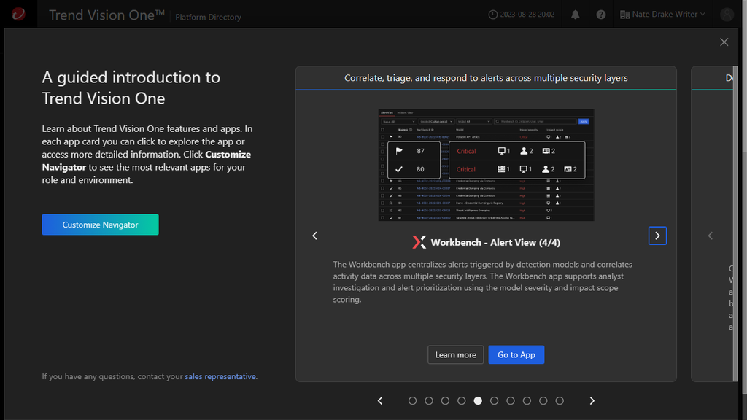Close the guided introduction dialog

coord(724,42)
